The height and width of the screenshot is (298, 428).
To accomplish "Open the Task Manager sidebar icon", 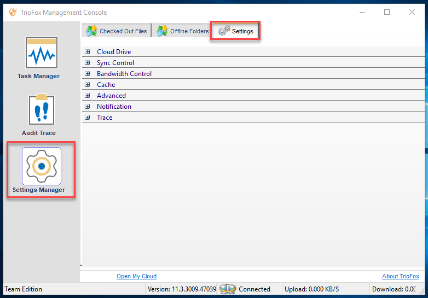I will [42, 52].
